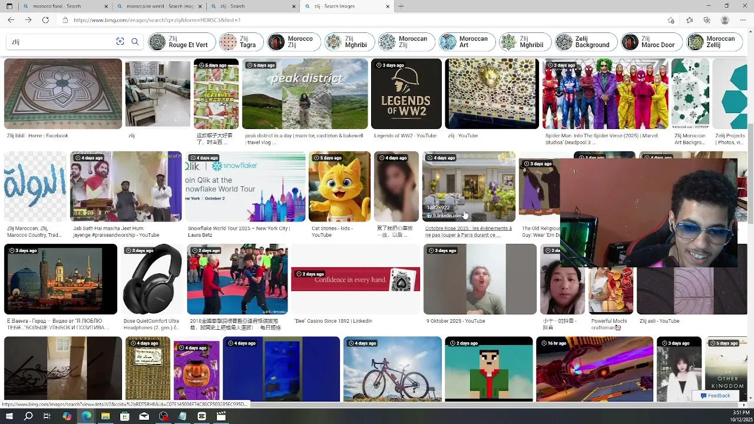This screenshot has height=424, width=754.
Task: View site information lock icon
Action: (x=65, y=20)
